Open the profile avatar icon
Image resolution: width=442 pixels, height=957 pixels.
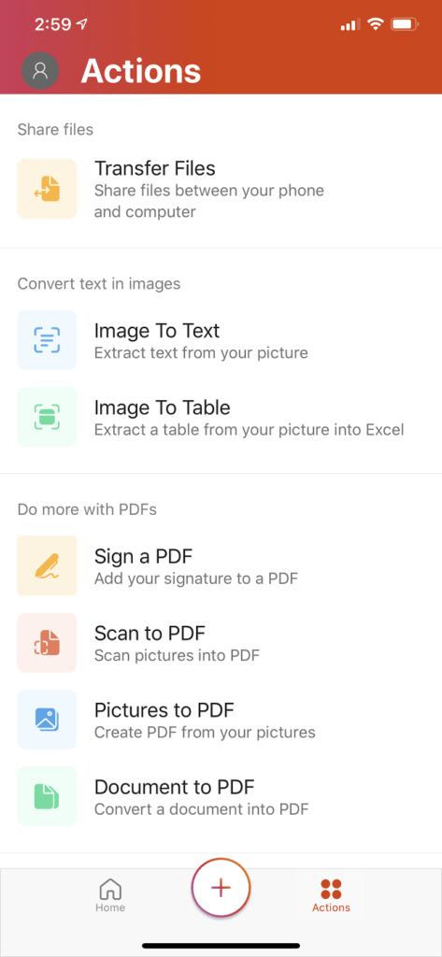coord(40,71)
